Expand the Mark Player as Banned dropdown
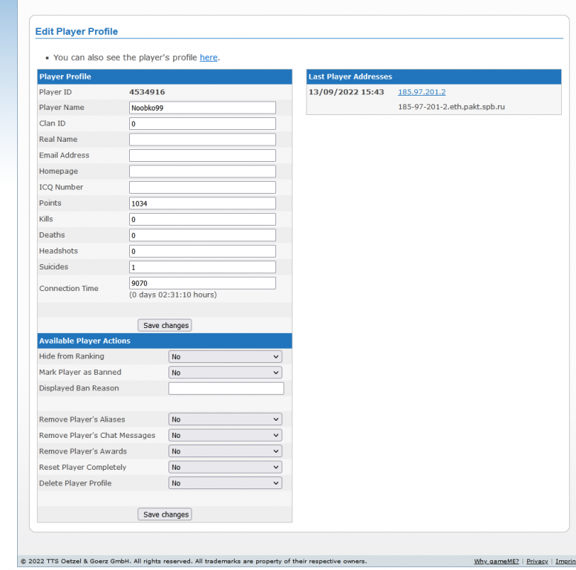576x570 pixels. (x=225, y=373)
